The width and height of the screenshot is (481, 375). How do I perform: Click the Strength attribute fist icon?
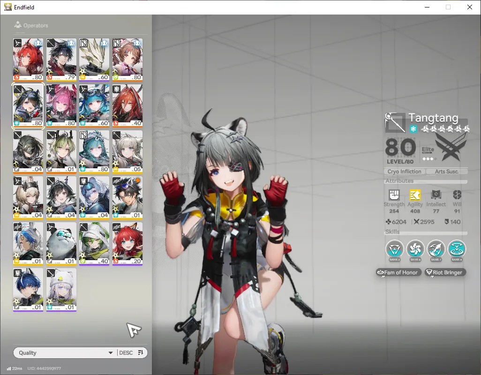[x=394, y=195]
